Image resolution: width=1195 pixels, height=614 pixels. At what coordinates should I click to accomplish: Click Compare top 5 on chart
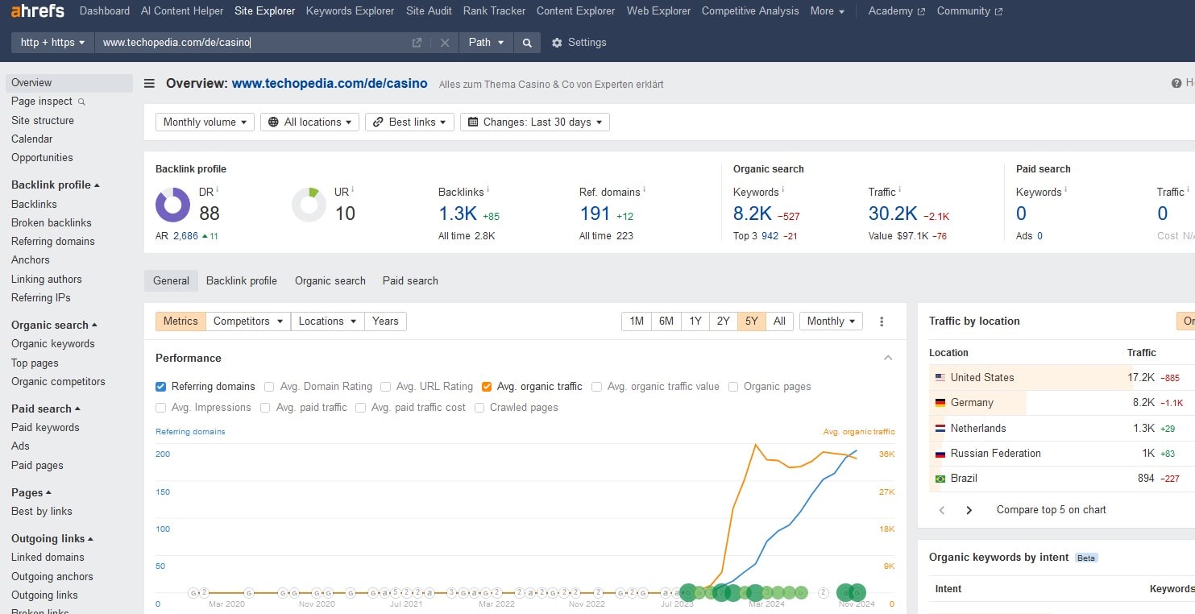[1051, 510]
